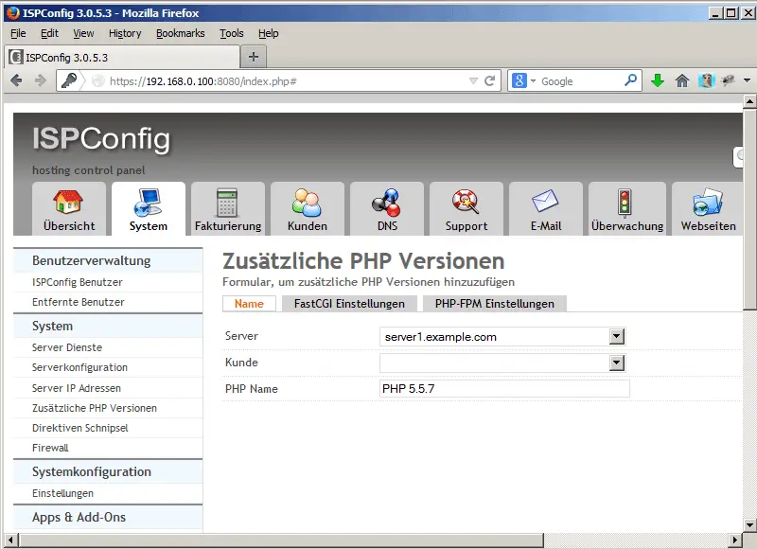Go to the Firefox home page
757x549 pixels.
tap(682, 80)
